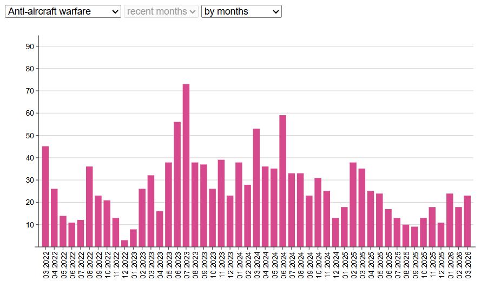Click the tallest bar for 07.2023
Screen dimensions: 481x281
(x=186, y=165)
